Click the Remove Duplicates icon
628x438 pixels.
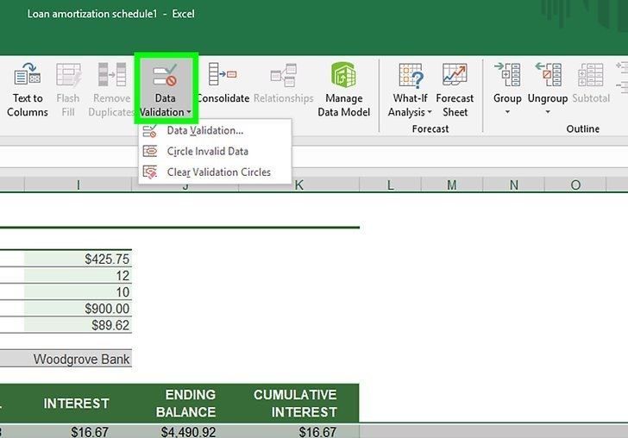[x=111, y=76]
